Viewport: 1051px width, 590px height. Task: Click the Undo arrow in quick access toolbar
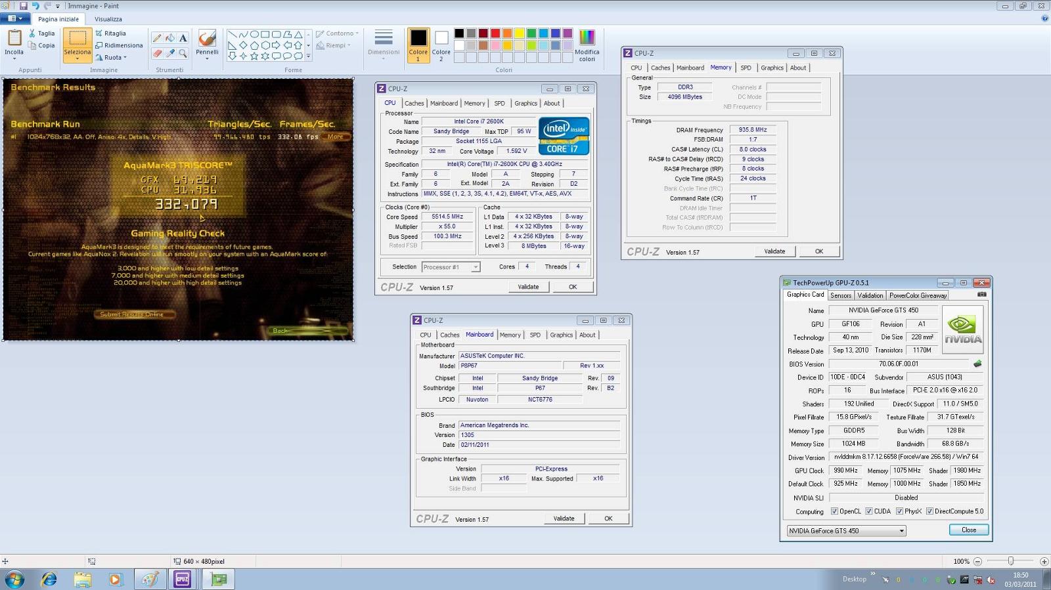tap(35, 6)
